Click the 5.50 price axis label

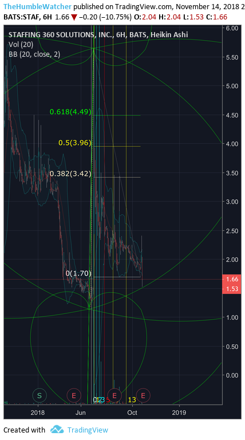click(232, 57)
